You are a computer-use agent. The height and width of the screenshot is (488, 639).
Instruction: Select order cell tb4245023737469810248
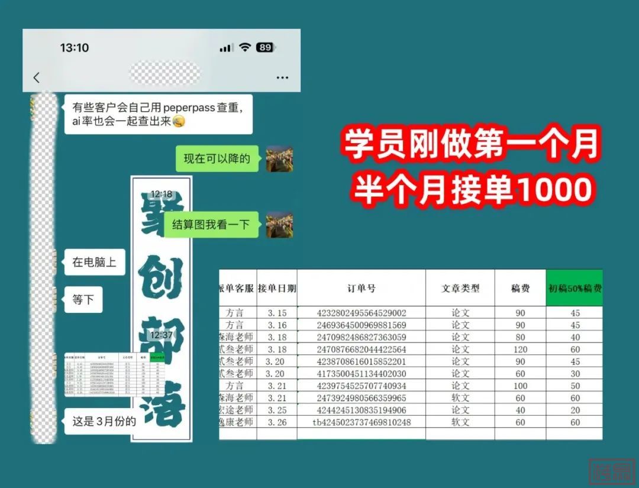pos(361,422)
